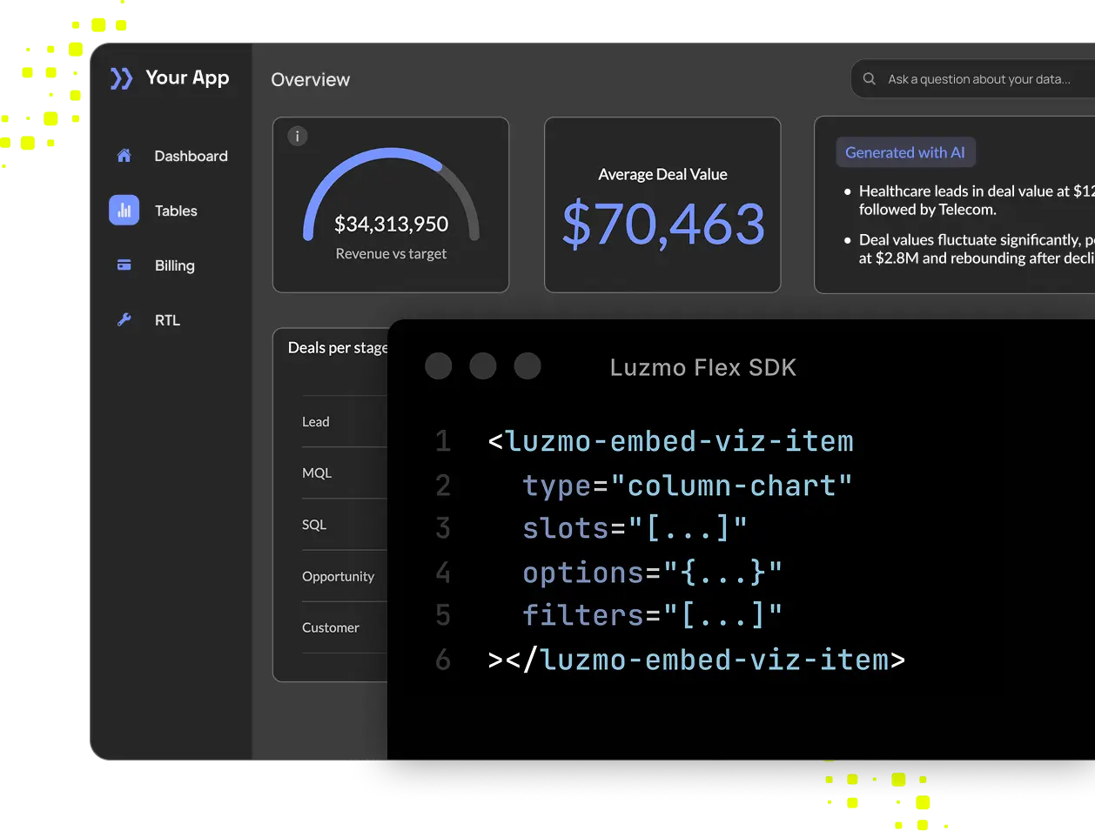The height and width of the screenshot is (831, 1095).
Task: Click the slots attribute code line
Action: (635, 528)
